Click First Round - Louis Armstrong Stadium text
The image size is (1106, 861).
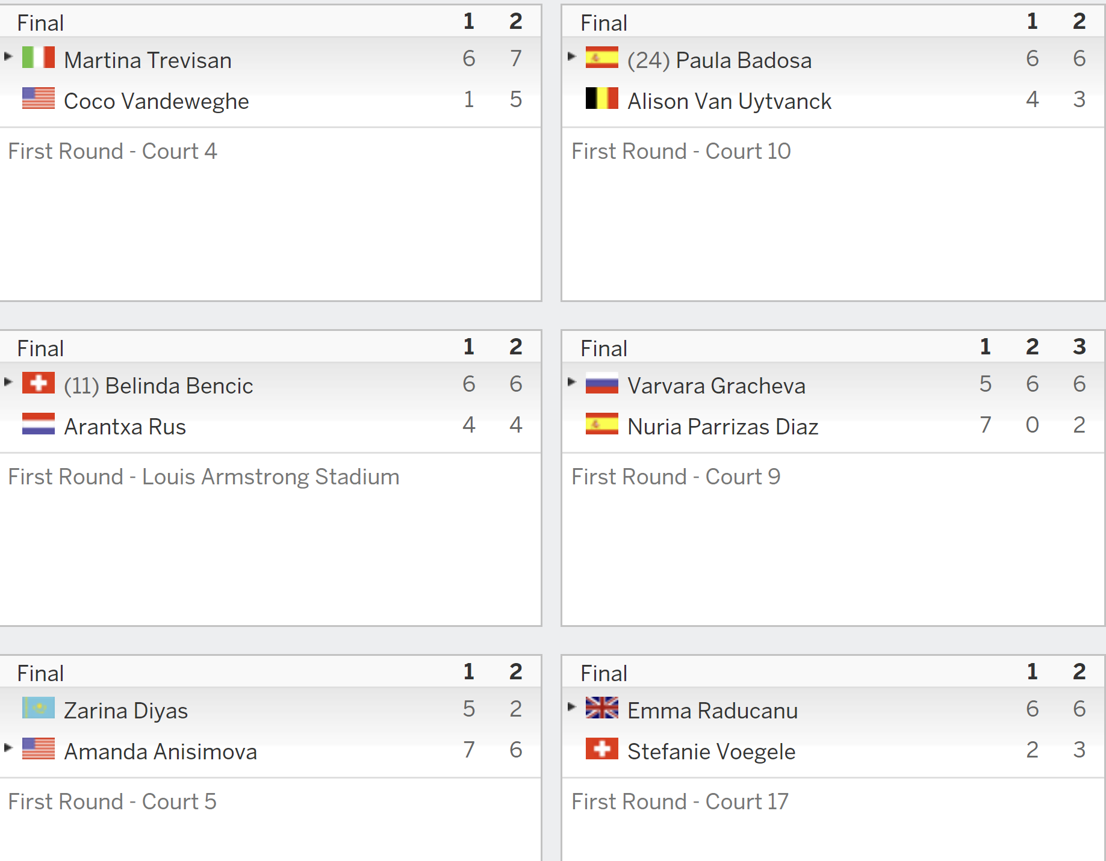tap(204, 477)
